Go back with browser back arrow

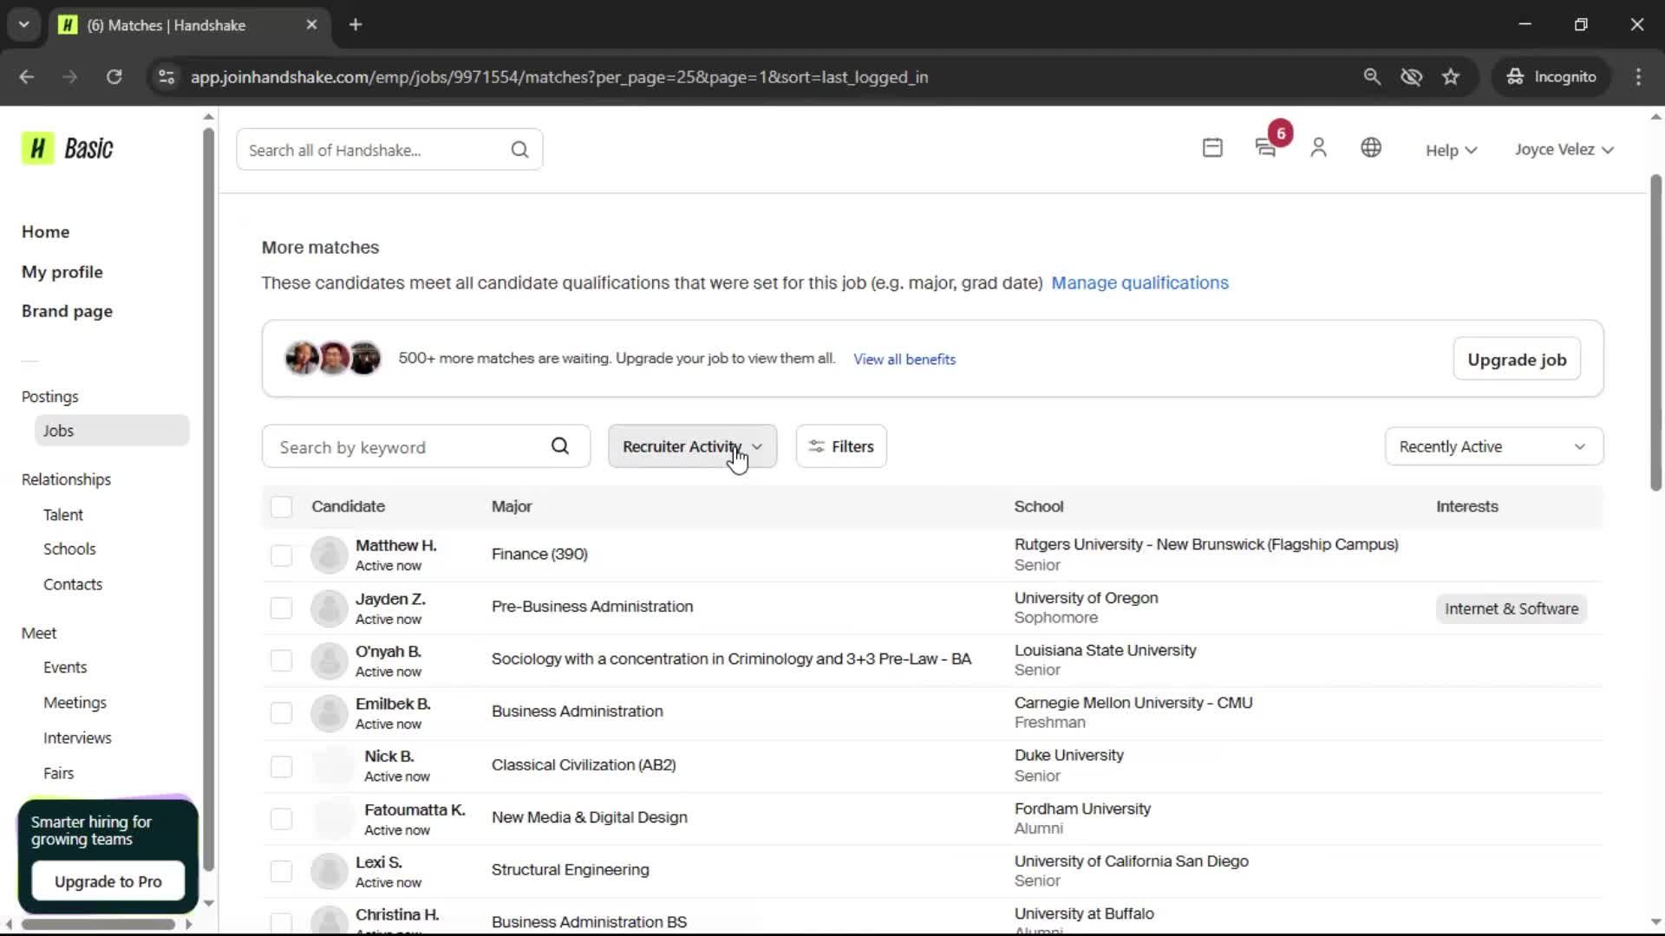pos(27,76)
